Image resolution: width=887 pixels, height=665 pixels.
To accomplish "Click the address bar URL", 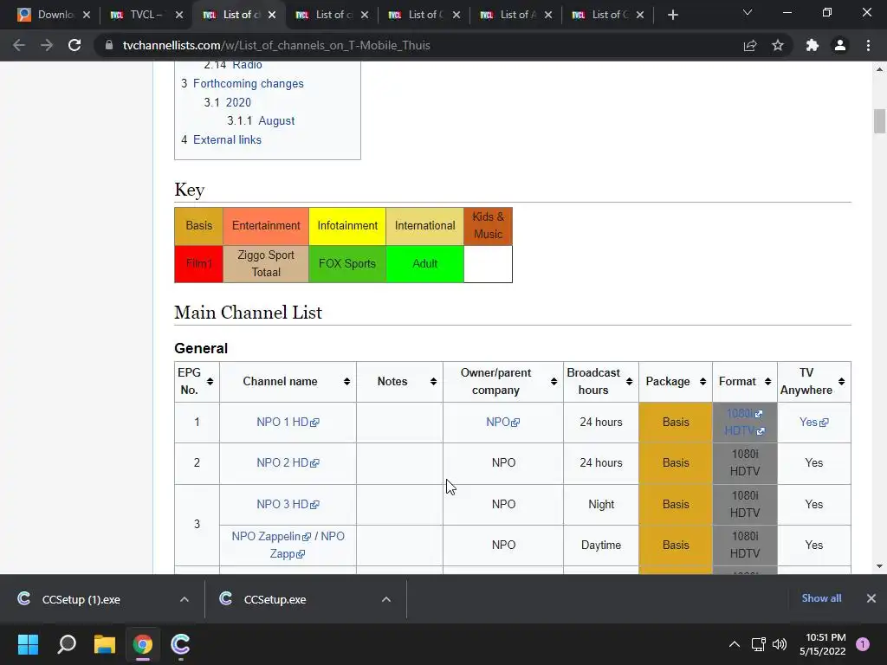I will (x=276, y=45).
